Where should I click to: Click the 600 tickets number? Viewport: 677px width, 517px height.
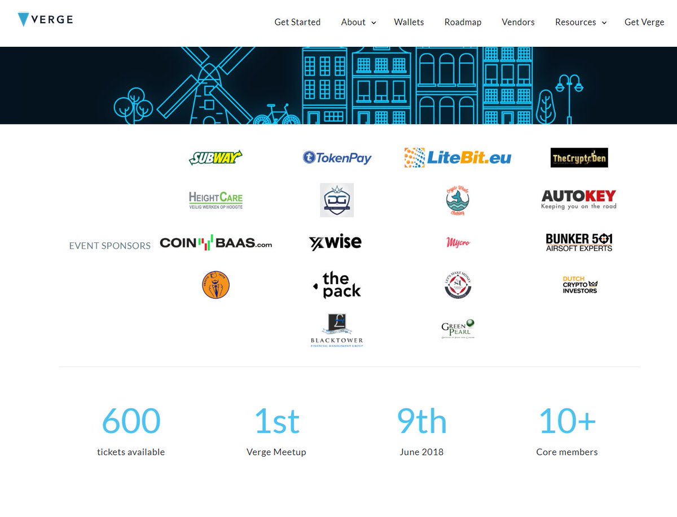(x=131, y=421)
